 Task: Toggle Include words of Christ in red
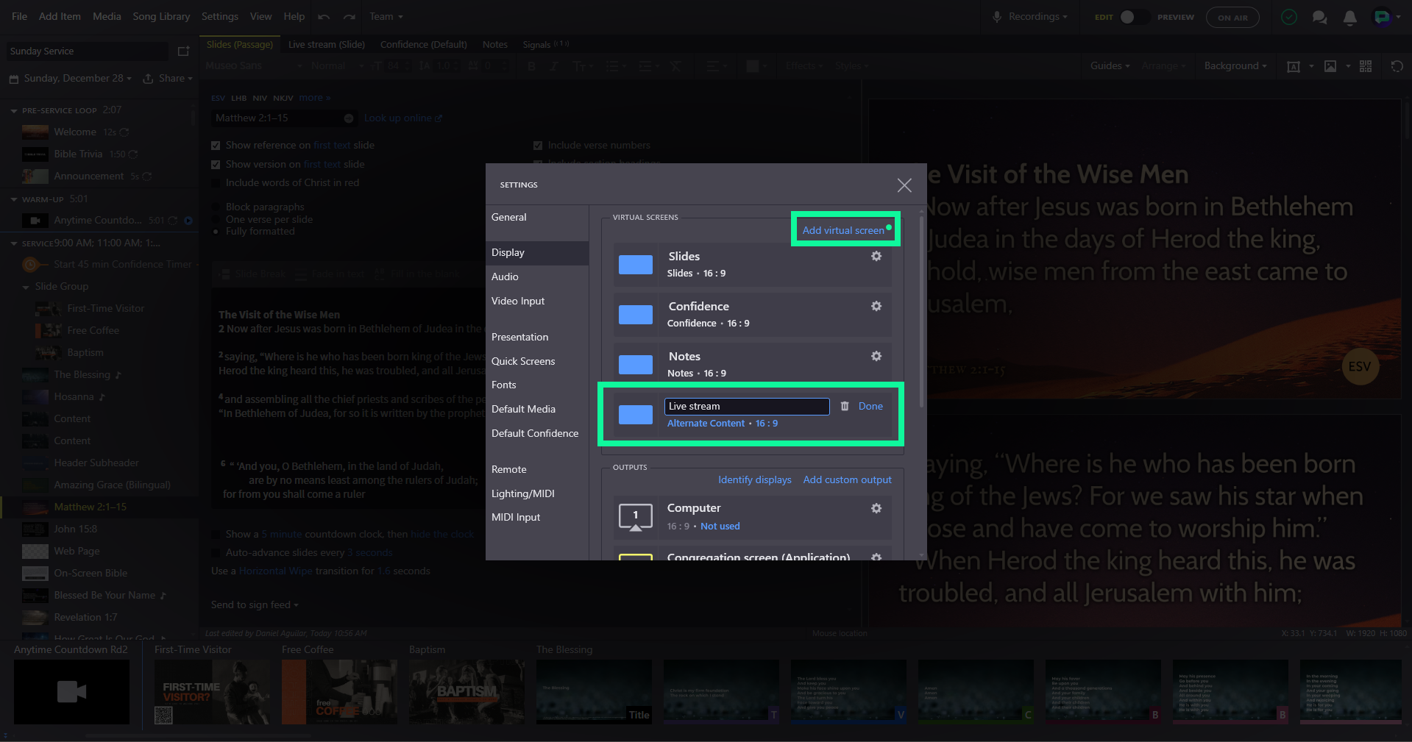(x=216, y=183)
